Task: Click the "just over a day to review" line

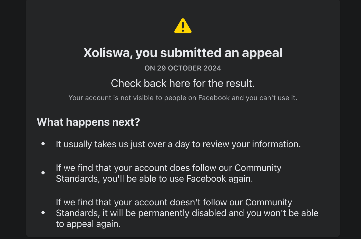Action: [178, 144]
